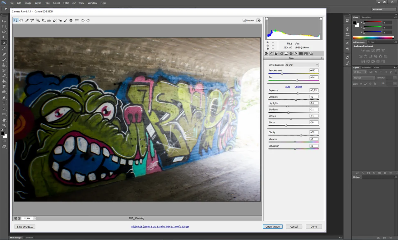Open the Lens Corrections panel tab
The image size is (398, 240).
[x=291, y=54]
